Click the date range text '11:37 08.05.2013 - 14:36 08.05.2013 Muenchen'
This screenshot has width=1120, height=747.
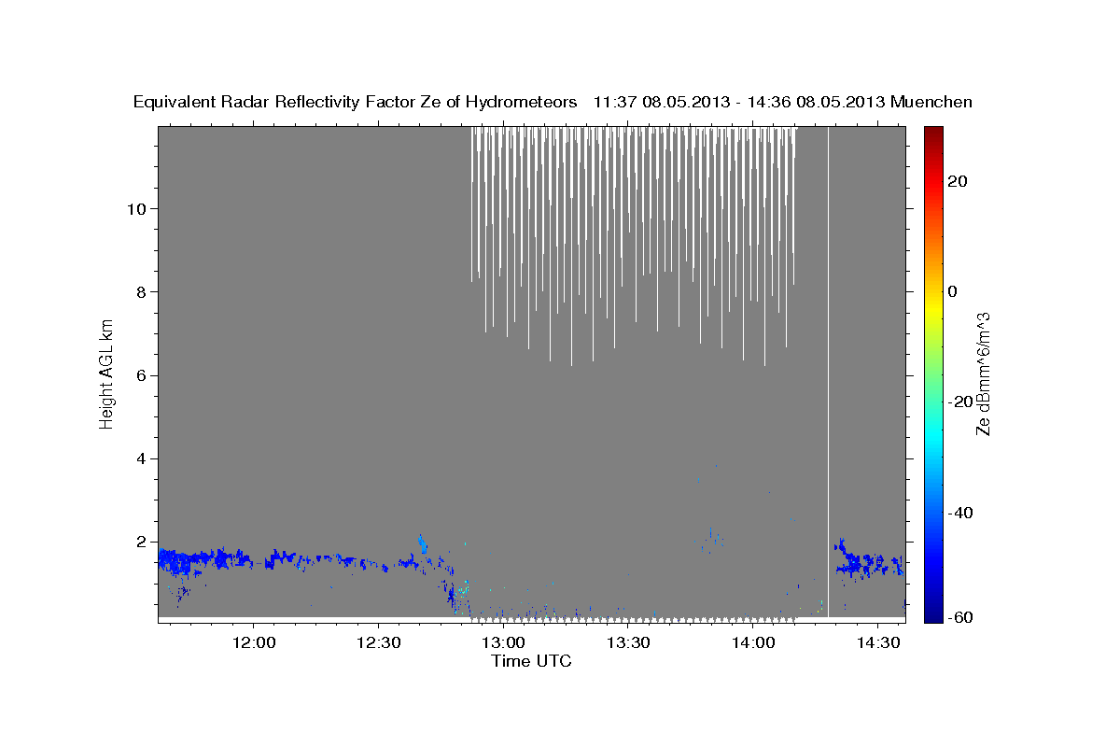coord(783,103)
